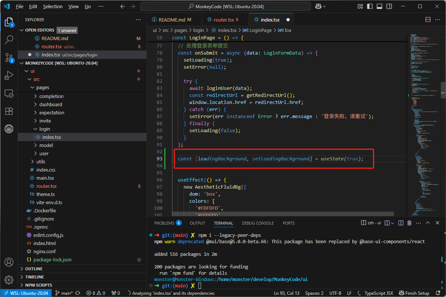Kill the terminal with trash icon
This screenshot has height=297, width=446.
[x=409, y=223]
